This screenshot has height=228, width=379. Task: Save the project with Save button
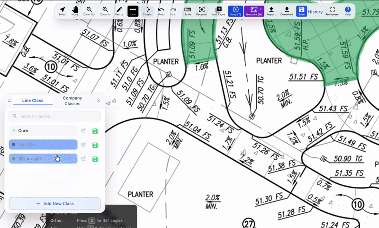click(x=301, y=11)
